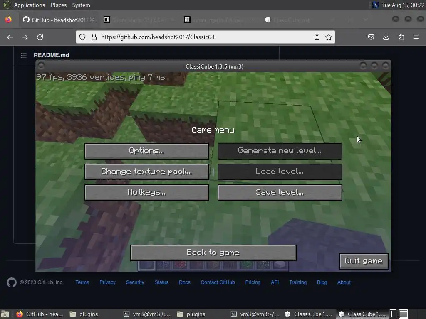
Task: Switch to GitHub Firefox taskbar entry
Action: 40,314
